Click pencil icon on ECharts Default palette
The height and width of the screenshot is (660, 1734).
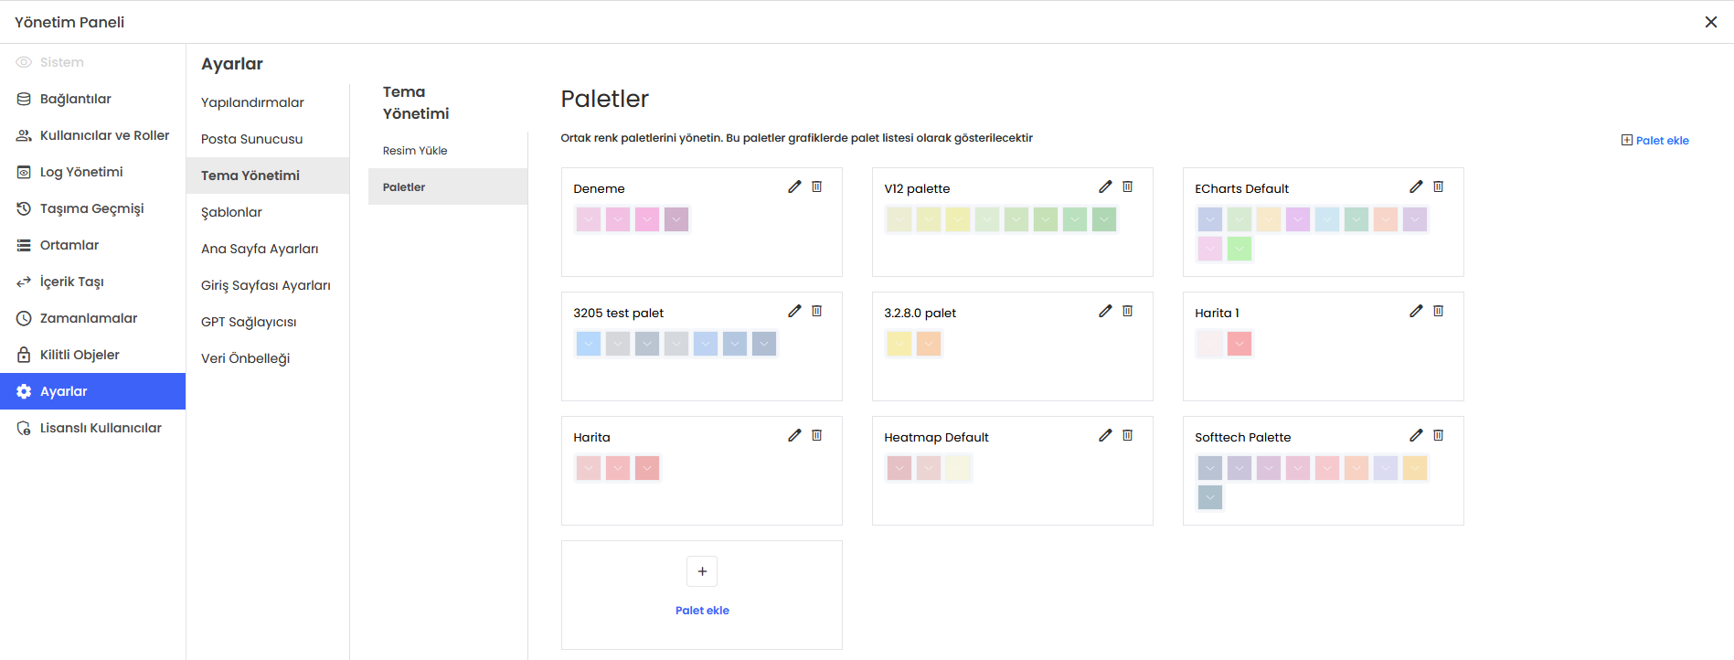point(1416,186)
